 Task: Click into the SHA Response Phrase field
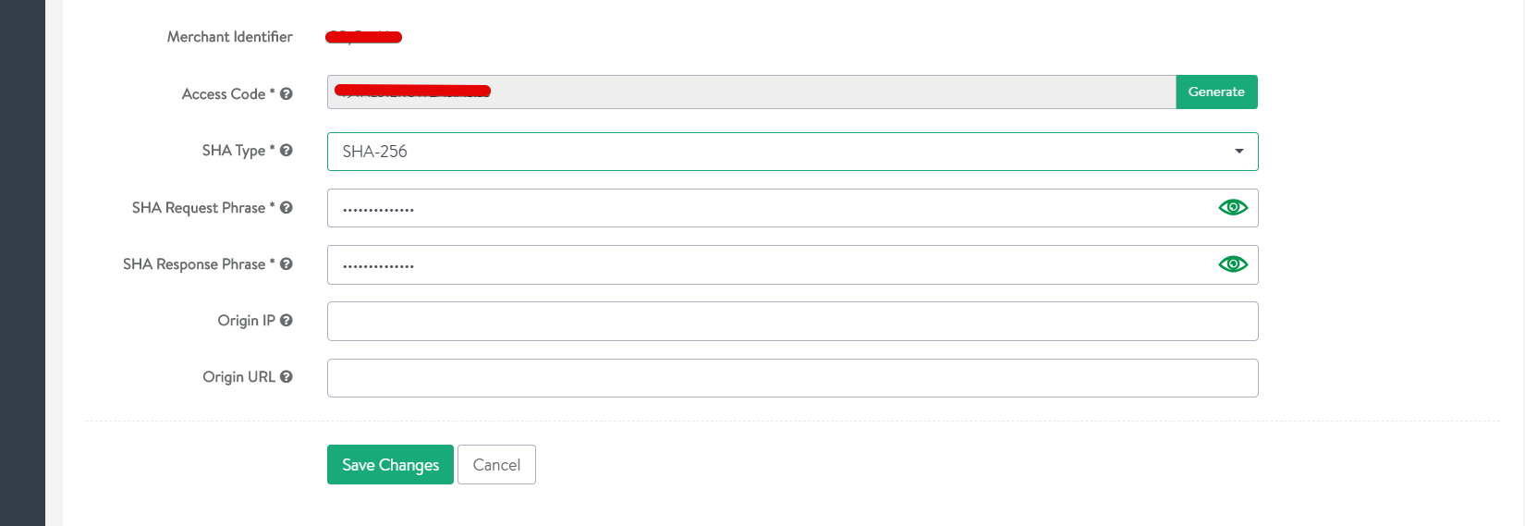tap(771, 264)
